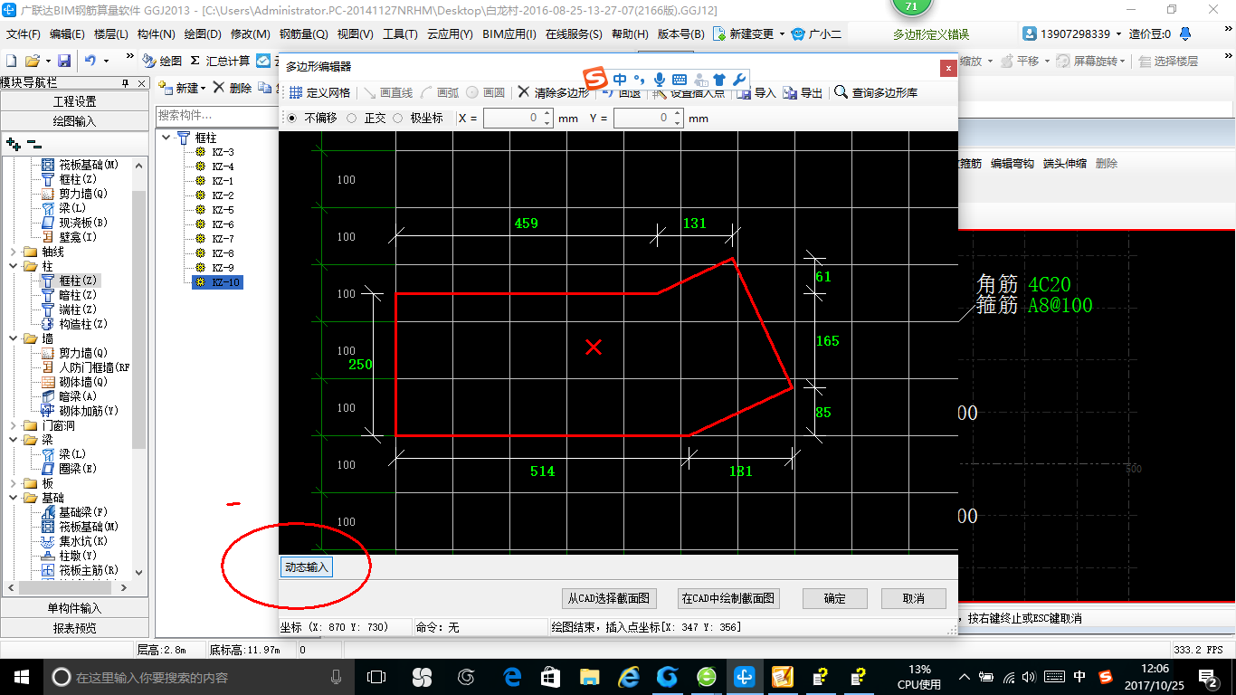The image size is (1236, 695).
Task: Open the 报表预览 navigator section
Action: pyautogui.click(x=74, y=627)
